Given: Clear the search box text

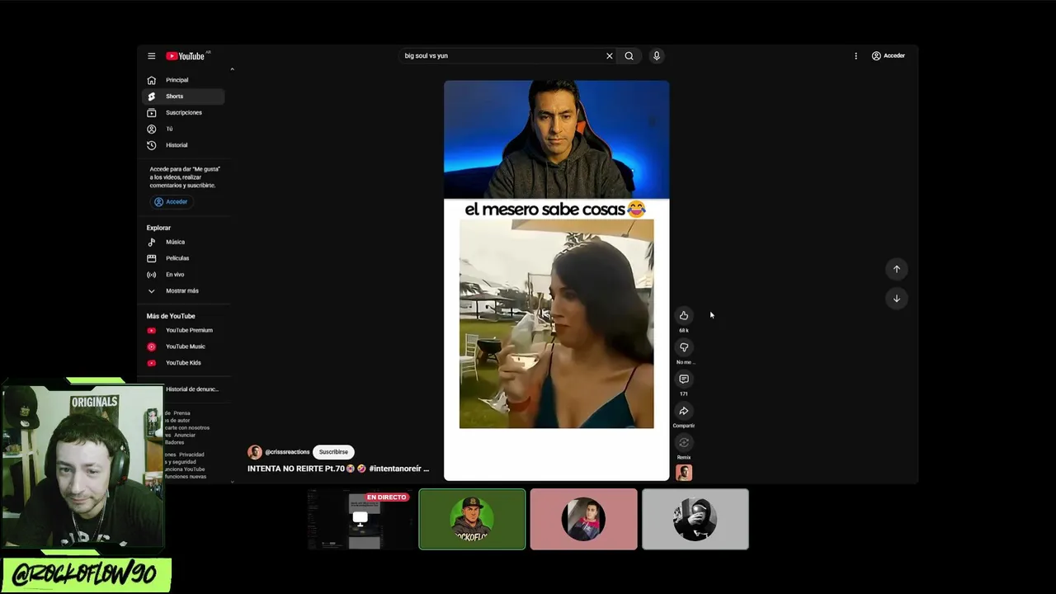Looking at the screenshot, I should 610,56.
